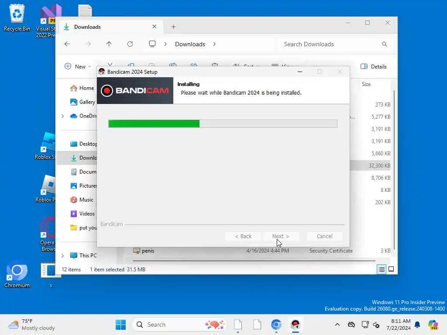Open the clock and date flyout
The width and height of the screenshot is (447, 335).
pos(398,325)
